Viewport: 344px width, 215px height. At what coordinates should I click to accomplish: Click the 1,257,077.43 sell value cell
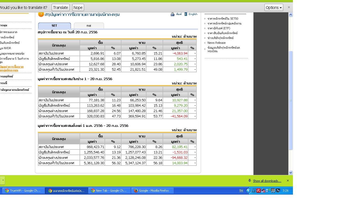click(134, 152)
